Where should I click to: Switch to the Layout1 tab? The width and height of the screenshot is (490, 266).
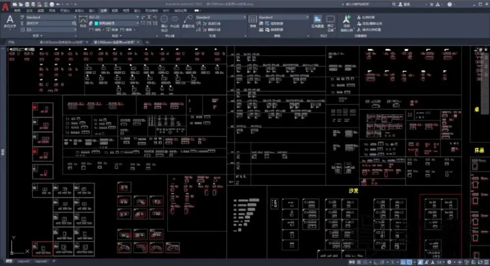(24, 261)
